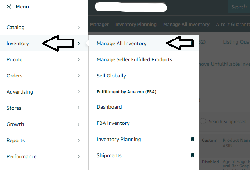This screenshot has height=170, width=250.
Task: Close the menu with the X icon
Action: [x=9, y=7]
